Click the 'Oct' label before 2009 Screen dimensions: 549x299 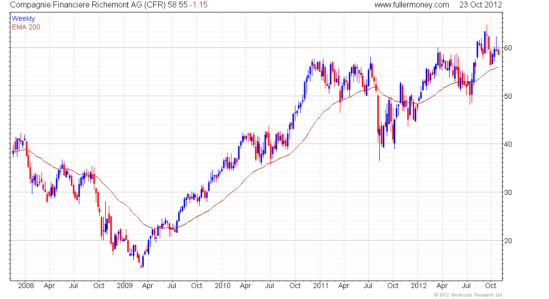(99, 286)
